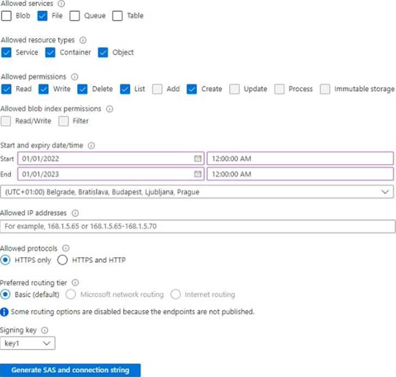Viewport: 396px width, 377px height.
Task: Click the info icon beside Allowed permissions
Action: point(74,77)
